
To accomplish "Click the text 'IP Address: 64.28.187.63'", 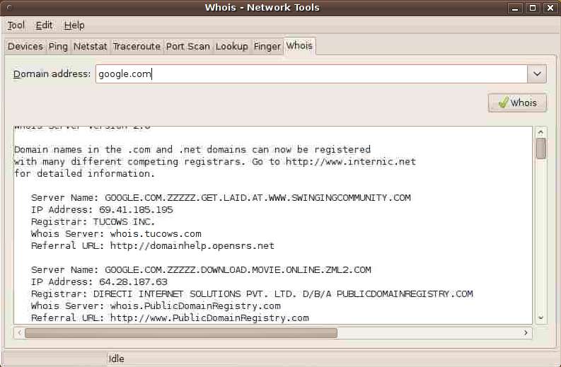I will (x=99, y=282).
